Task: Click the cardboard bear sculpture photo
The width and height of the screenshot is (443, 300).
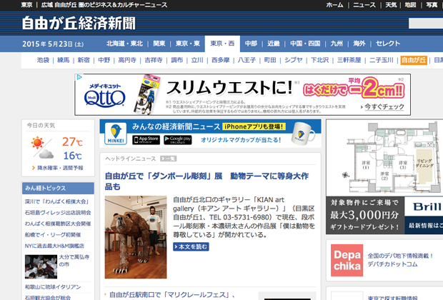Action: pos(136,237)
